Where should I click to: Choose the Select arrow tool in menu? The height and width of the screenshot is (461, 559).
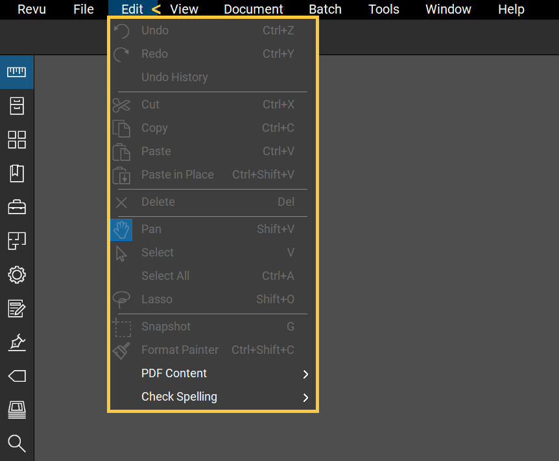click(158, 253)
